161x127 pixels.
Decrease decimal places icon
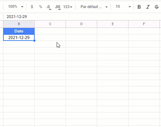click(x=49, y=7)
